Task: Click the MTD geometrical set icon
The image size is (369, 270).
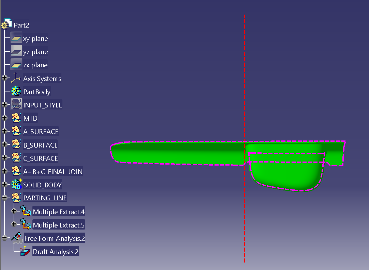Action: point(16,118)
